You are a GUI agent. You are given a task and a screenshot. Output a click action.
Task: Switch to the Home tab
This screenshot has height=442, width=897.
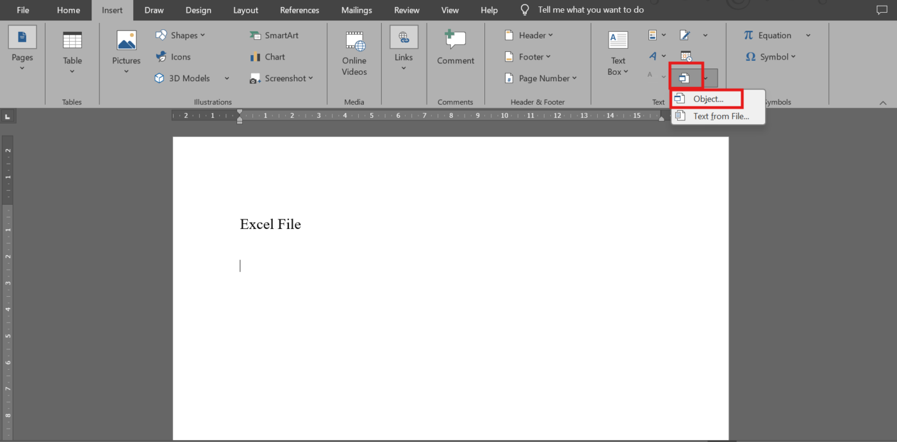coord(69,10)
